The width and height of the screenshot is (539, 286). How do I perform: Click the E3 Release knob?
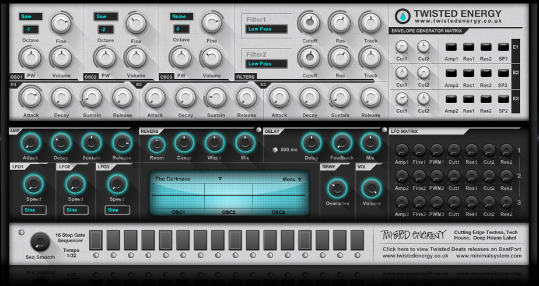point(370,97)
